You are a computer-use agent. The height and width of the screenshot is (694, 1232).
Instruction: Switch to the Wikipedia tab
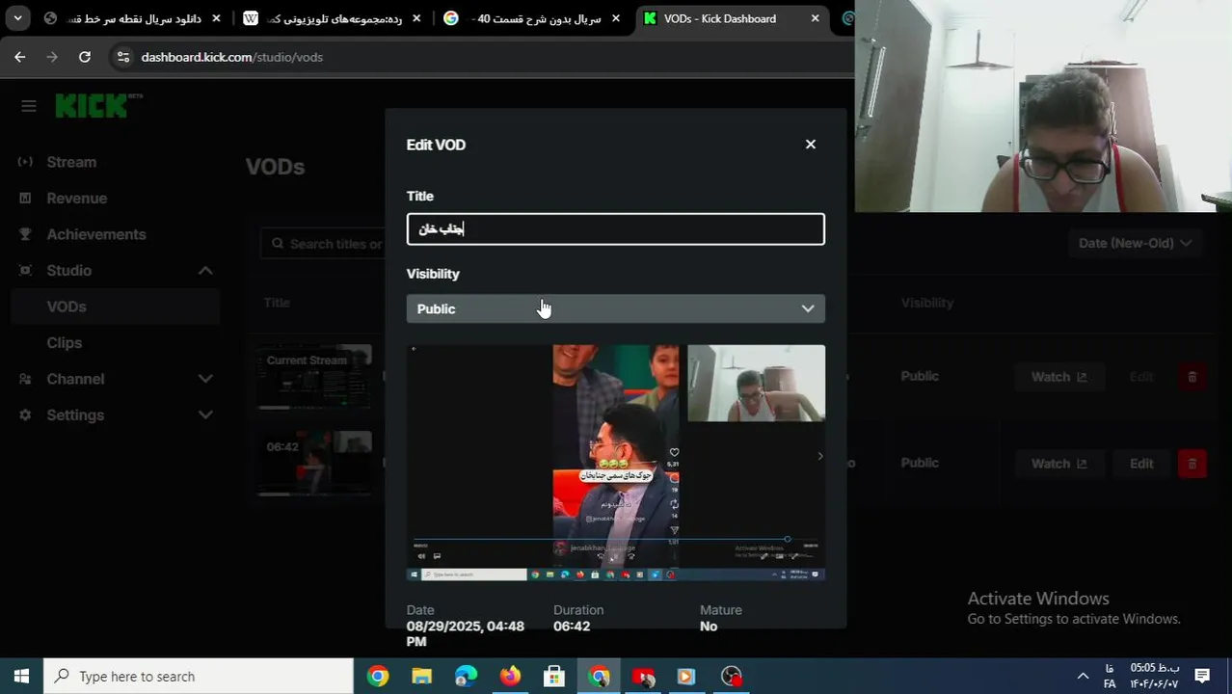(x=333, y=18)
